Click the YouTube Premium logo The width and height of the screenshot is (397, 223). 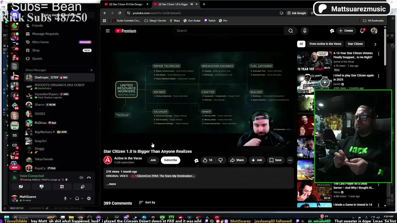(126, 31)
